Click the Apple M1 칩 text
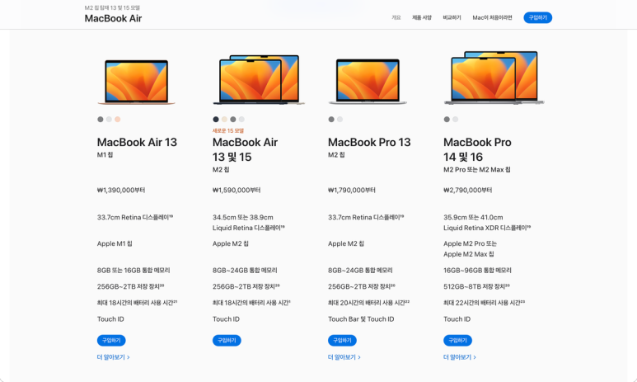The width and height of the screenshot is (637, 382). [x=115, y=243]
